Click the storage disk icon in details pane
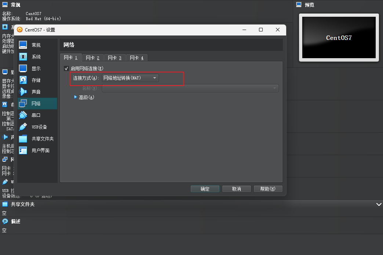 pyautogui.click(x=5, y=105)
